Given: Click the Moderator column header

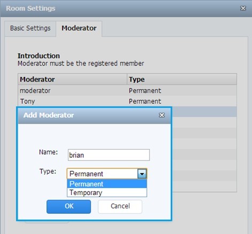Looking at the screenshot, I should click(x=73, y=79).
